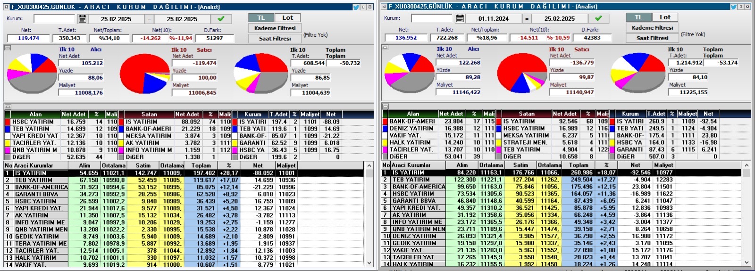This screenshot has width=755, height=271.
Task: Click scroll-up arrow of left window broker list
Action: [369, 166]
